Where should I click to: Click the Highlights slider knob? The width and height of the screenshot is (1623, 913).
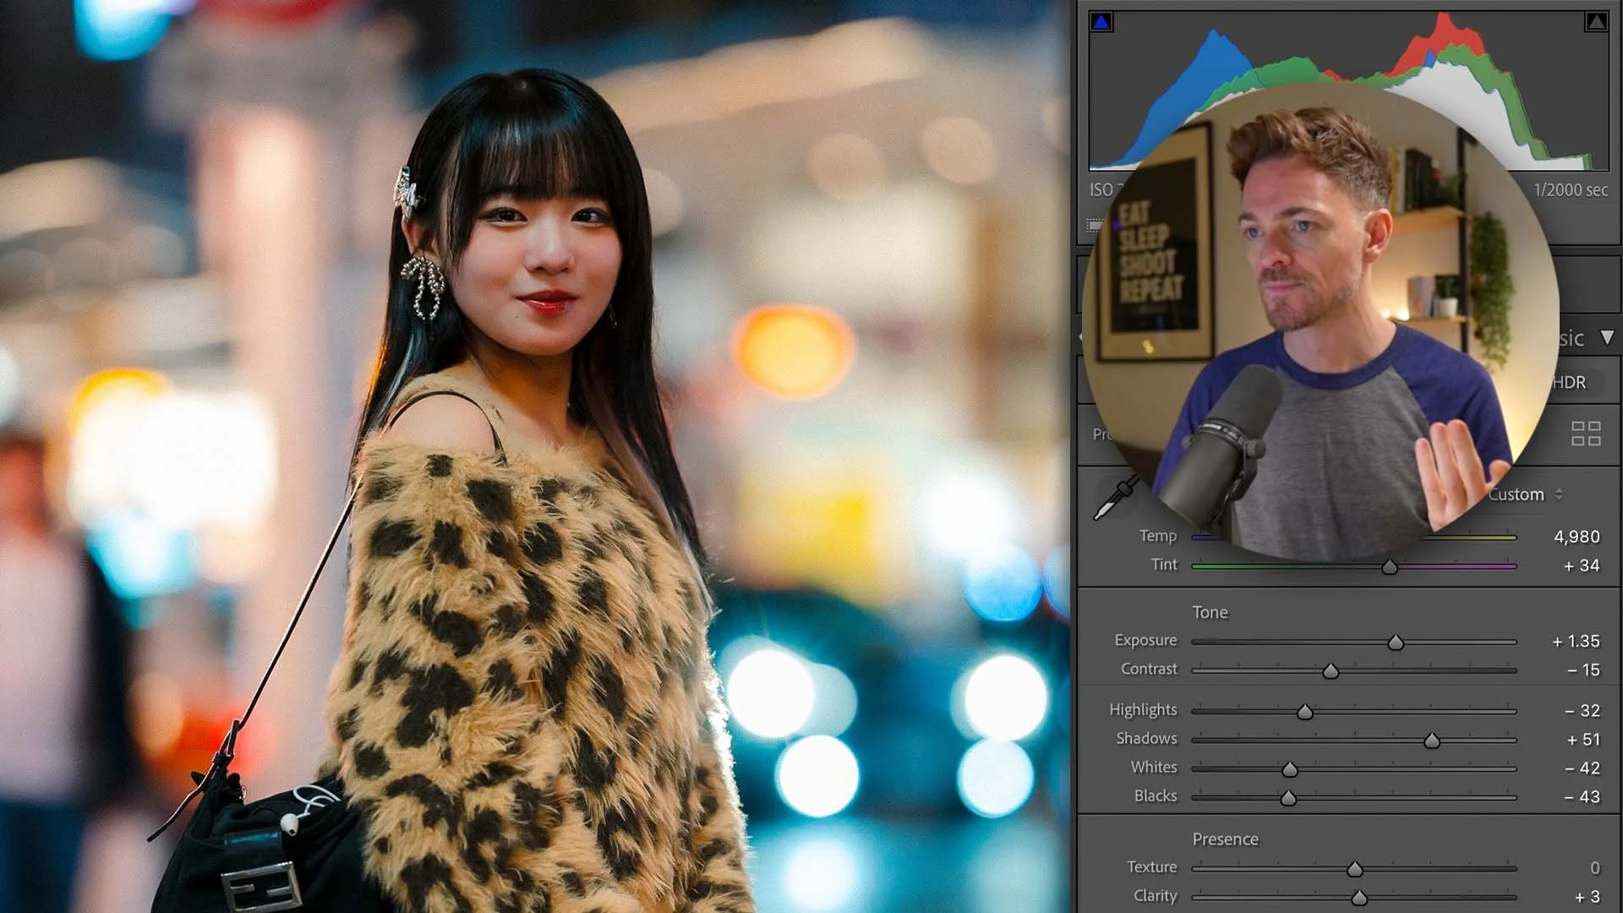pyautogui.click(x=1305, y=713)
